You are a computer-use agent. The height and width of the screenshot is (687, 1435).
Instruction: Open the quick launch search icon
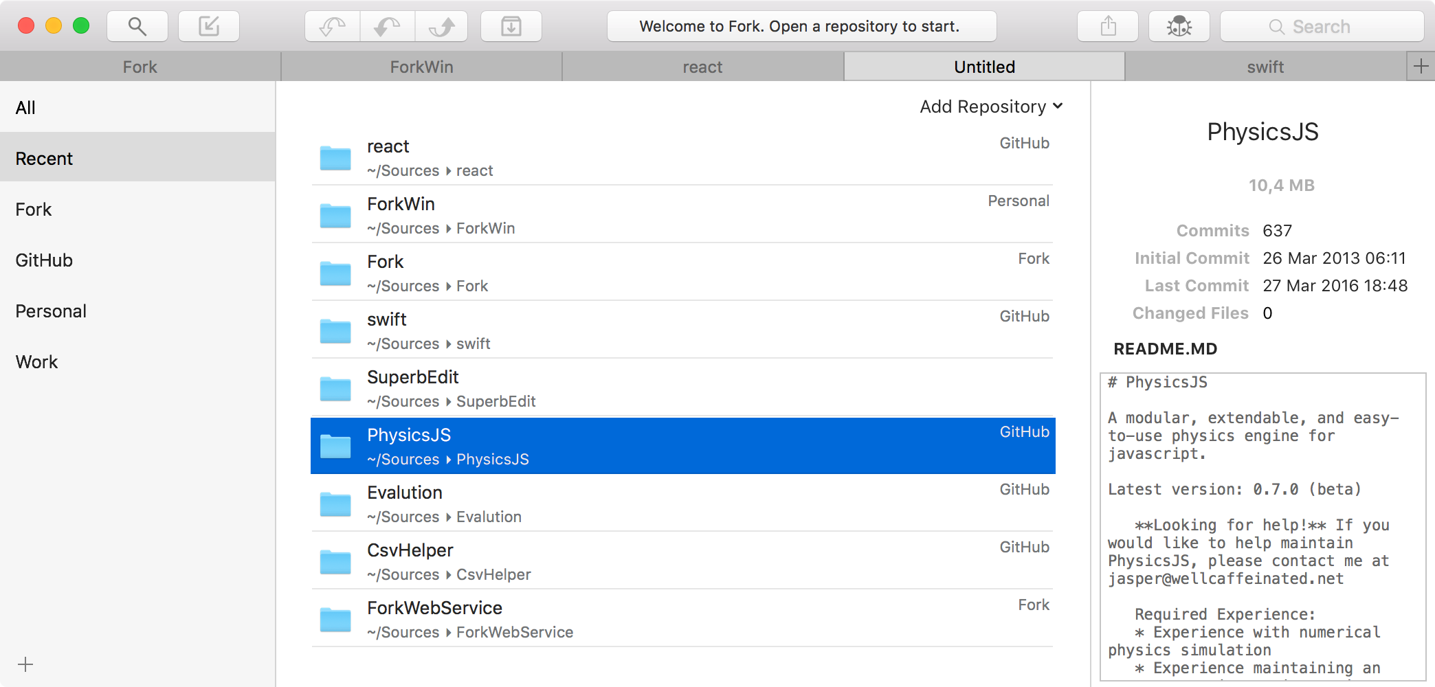(x=137, y=27)
